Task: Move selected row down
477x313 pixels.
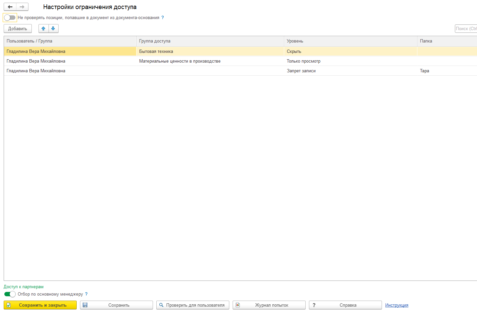Action: click(x=53, y=28)
